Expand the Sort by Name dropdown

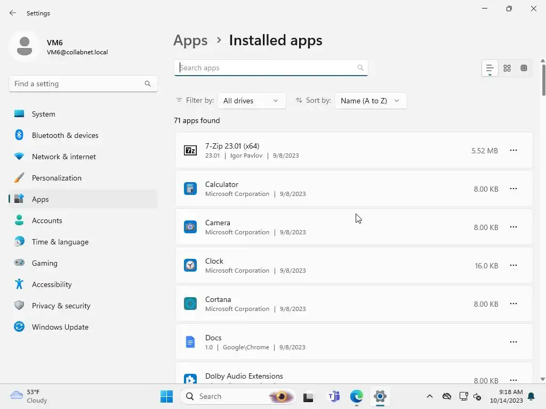[370, 101]
